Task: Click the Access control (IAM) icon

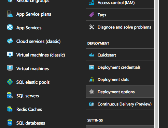Action: (x=92, y=3)
